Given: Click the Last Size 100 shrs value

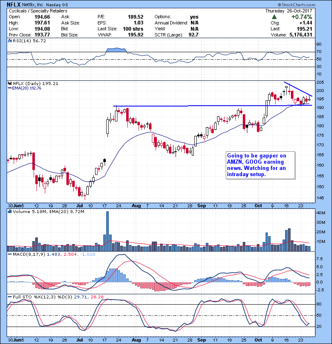Looking at the screenshot, I should pyautogui.click(x=133, y=29).
